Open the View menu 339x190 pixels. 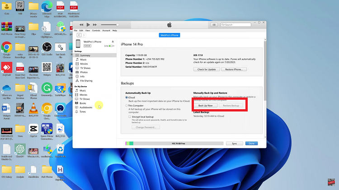click(88, 31)
